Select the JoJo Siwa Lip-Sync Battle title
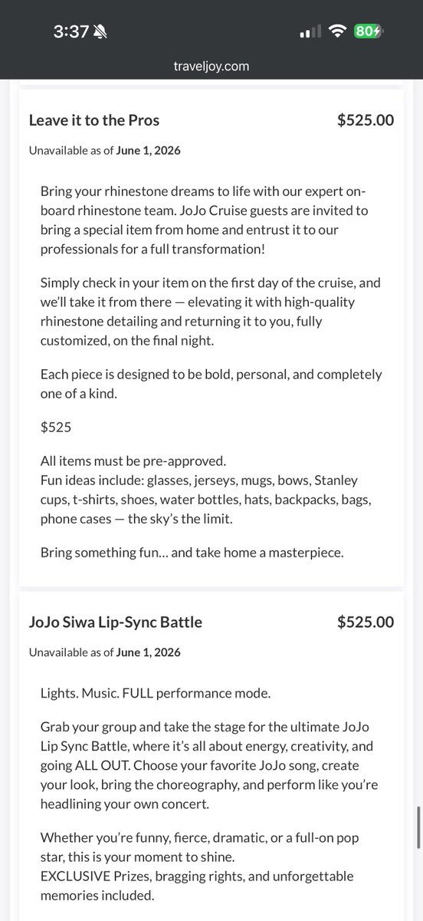 (116, 622)
